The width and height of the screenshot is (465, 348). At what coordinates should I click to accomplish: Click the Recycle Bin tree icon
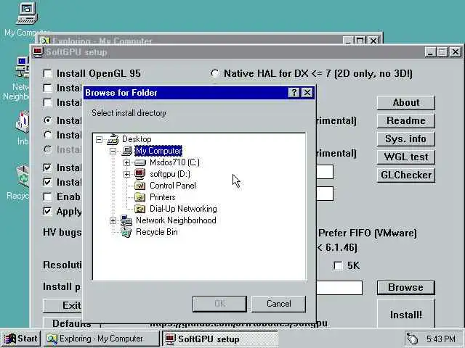pos(126,232)
